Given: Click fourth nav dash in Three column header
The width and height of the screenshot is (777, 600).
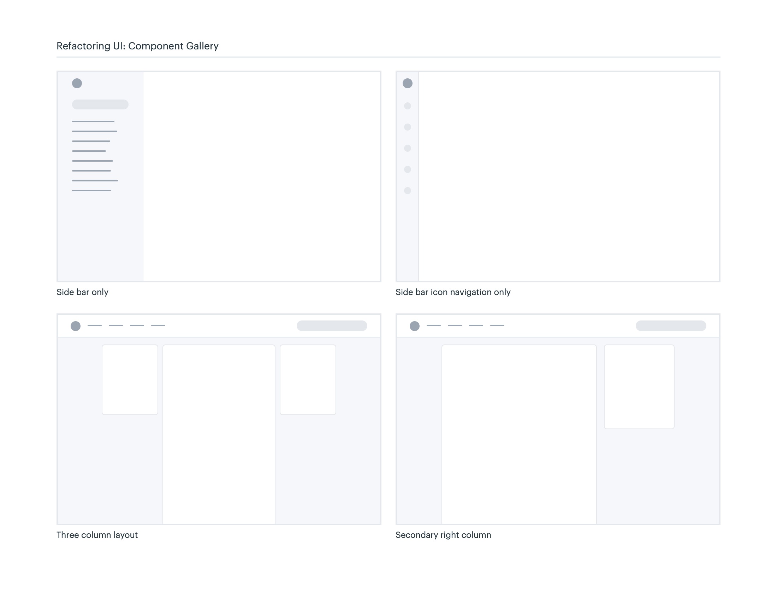Looking at the screenshot, I should point(158,325).
